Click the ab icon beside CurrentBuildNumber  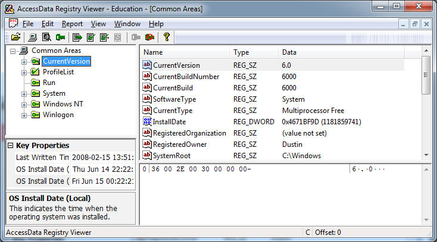pyautogui.click(x=147, y=76)
